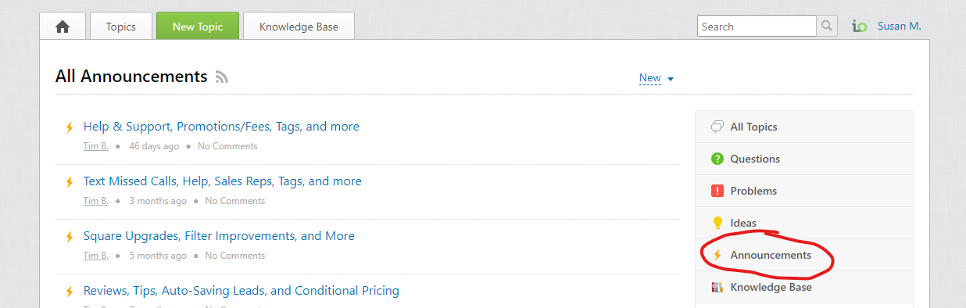The height and width of the screenshot is (308, 966).
Task: Start a New Topic
Action: [x=198, y=27]
